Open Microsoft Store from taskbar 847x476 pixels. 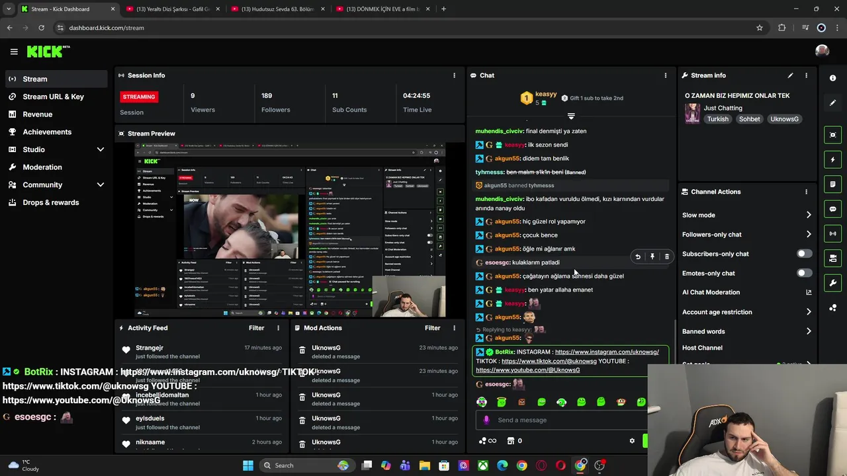point(444,465)
